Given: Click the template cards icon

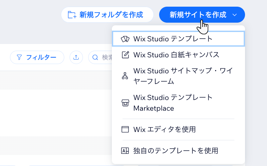Looking at the screenshot, I should tap(125, 39).
